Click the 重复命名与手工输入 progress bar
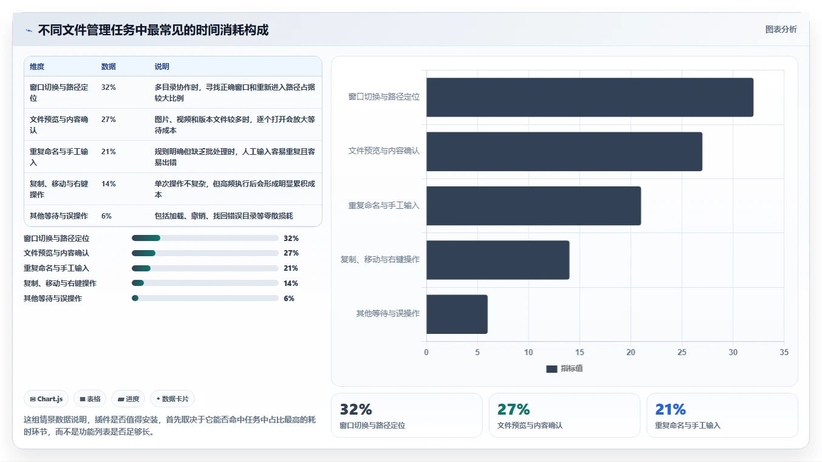Viewport: 822px width, 462px height. (205, 268)
